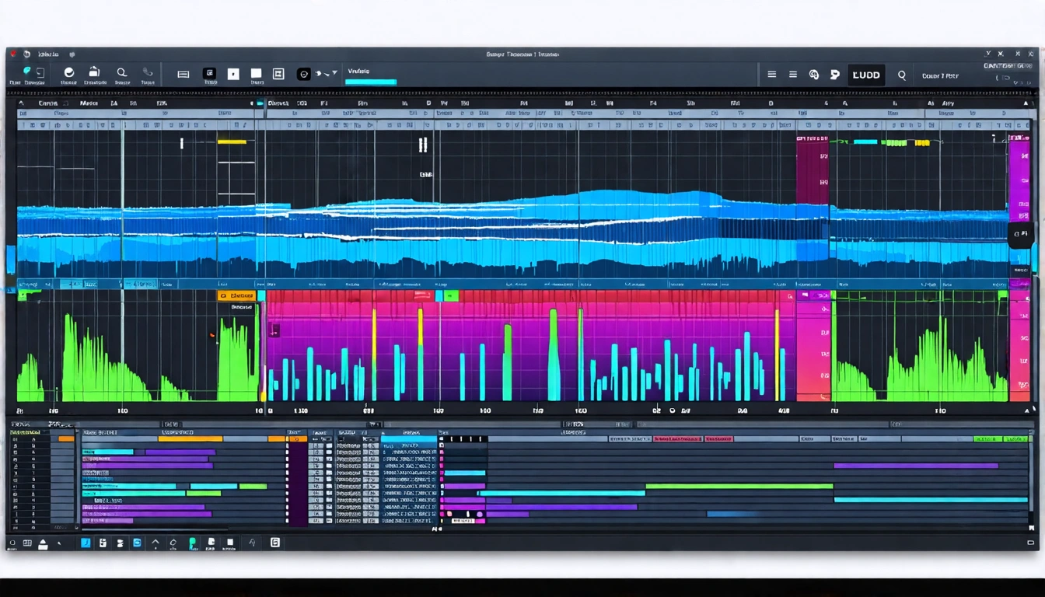1045x597 pixels.
Task: Click the LUDD button
Action: coord(866,75)
